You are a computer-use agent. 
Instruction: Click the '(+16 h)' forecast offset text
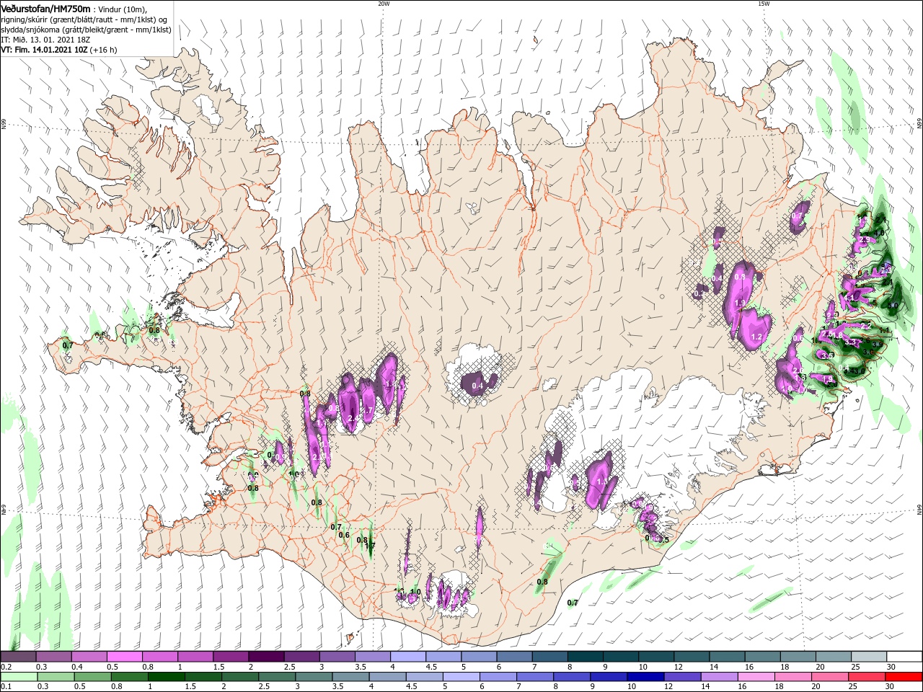click(x=104, y=50)
